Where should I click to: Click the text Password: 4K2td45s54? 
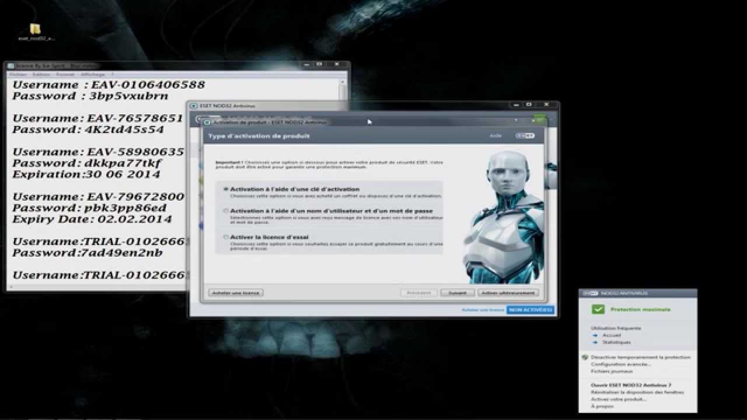tap(88, 129)
